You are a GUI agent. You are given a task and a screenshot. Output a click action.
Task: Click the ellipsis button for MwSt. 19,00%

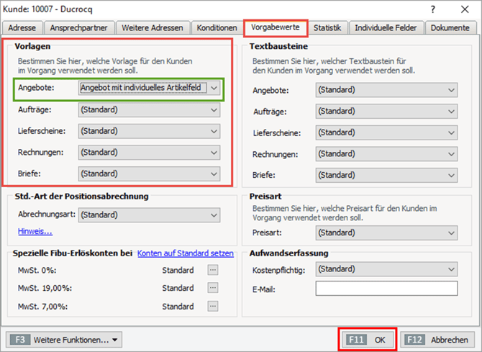(212, 288)
